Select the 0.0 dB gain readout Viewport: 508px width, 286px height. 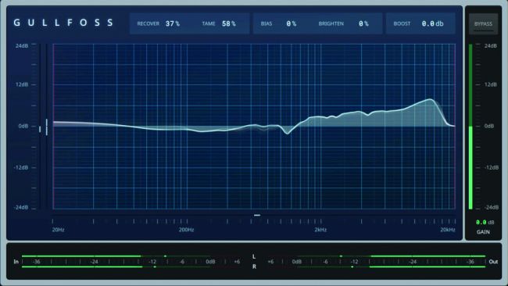click(485, 222)
